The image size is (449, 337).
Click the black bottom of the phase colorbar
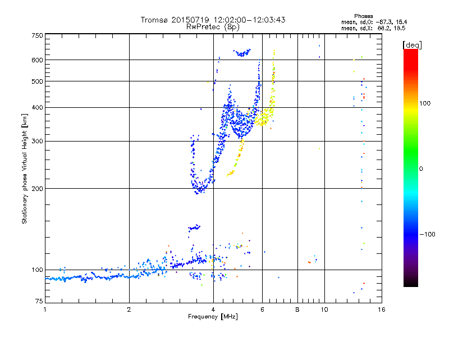click(411, 283)
